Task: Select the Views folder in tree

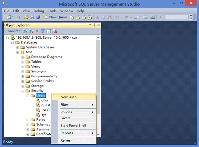Action: click(x=35, y=66)
